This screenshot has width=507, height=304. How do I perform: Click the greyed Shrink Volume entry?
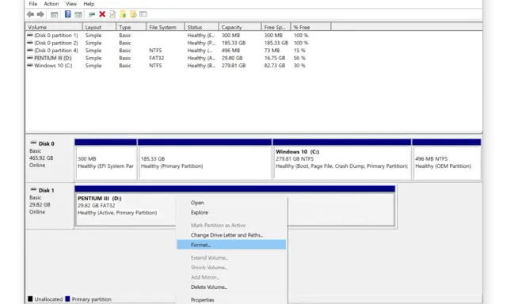(x=231, y=267)
